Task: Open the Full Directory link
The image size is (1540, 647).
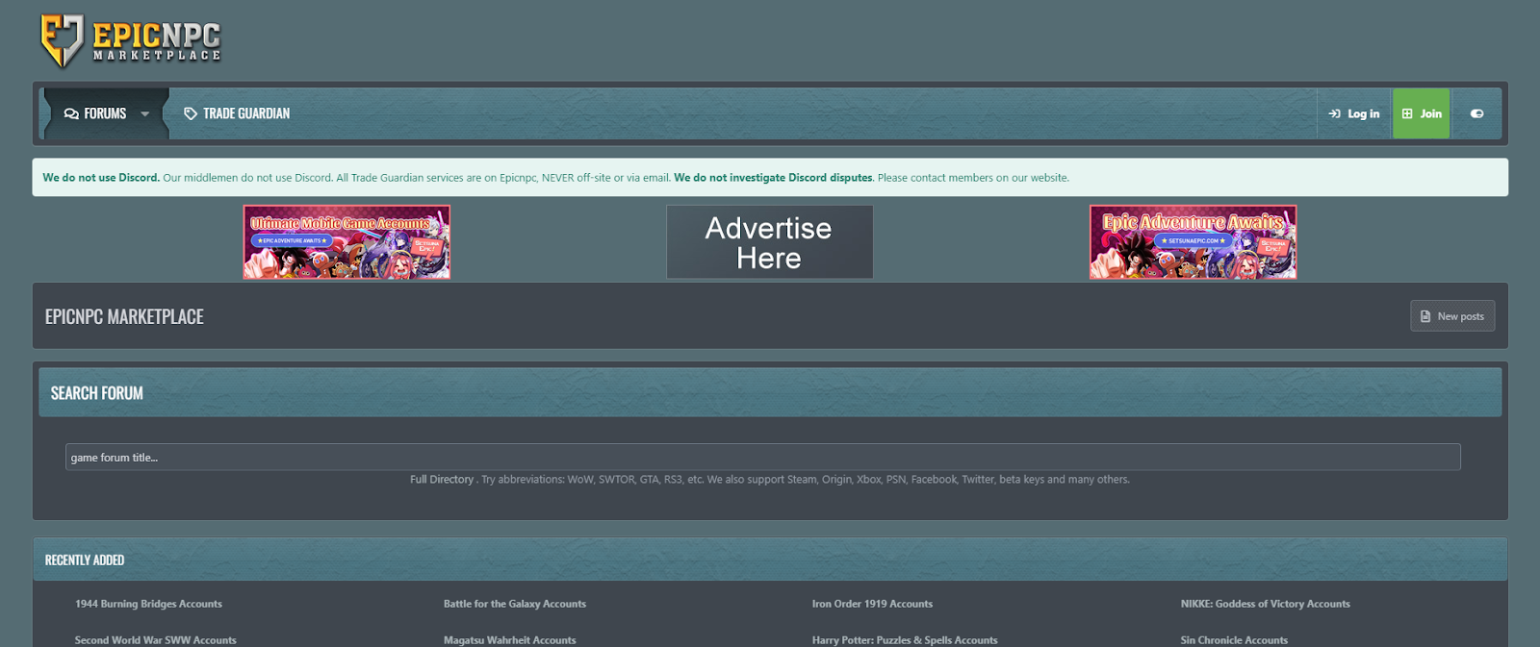Action: click(442, 480)
